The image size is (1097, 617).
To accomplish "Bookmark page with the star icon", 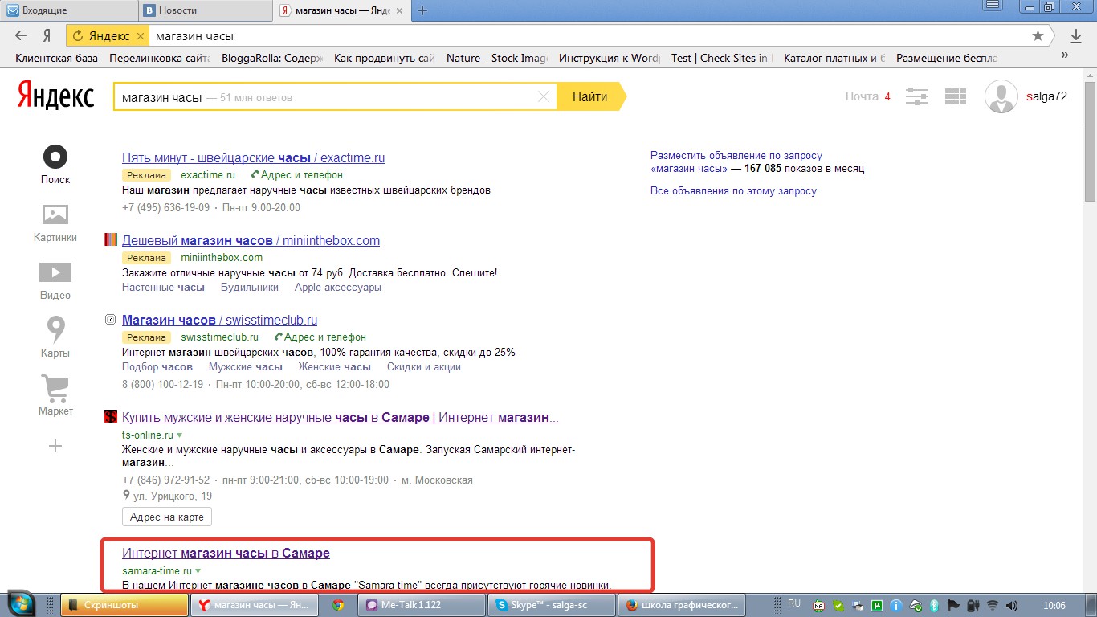I will [x=1038, y=36].
